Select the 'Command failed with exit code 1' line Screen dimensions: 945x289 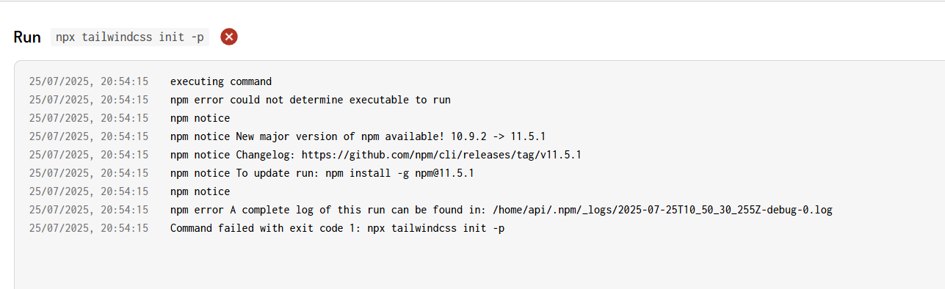click(338, 228)
